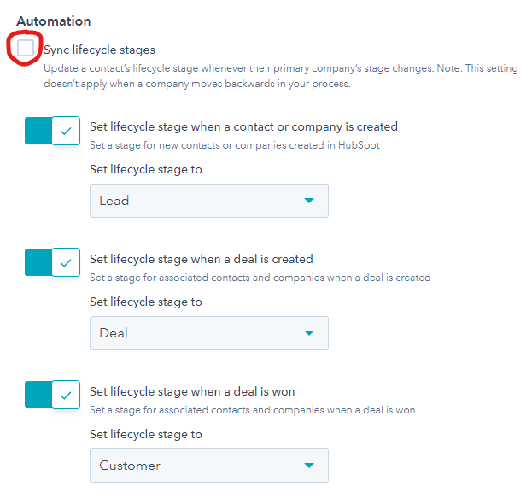Click the 'Set lifecycle stage when a deal is won' label
532x504 pixels.
pos(192,391)
